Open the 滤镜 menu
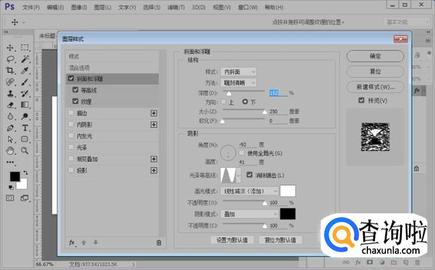This screenshot has height=270, width=435. [176, 8]
